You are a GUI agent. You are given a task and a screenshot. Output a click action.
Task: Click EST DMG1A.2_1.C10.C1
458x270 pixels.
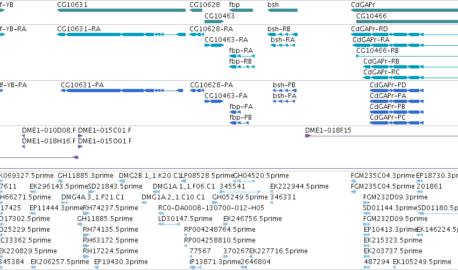(144, 203)
